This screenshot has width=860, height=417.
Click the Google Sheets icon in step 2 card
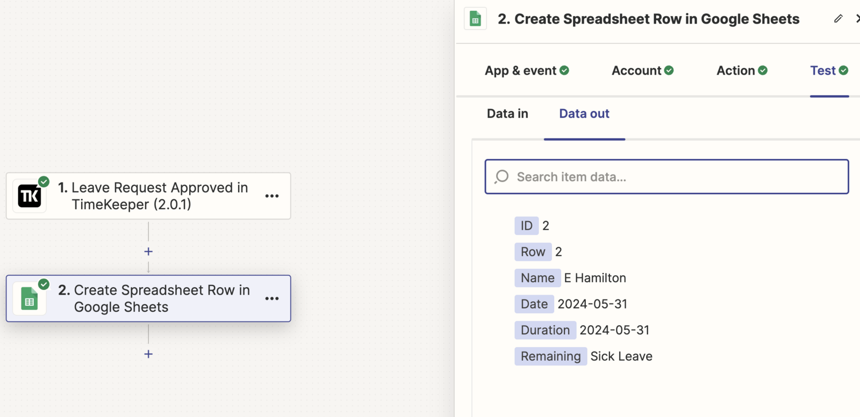[x=30, y=298]
